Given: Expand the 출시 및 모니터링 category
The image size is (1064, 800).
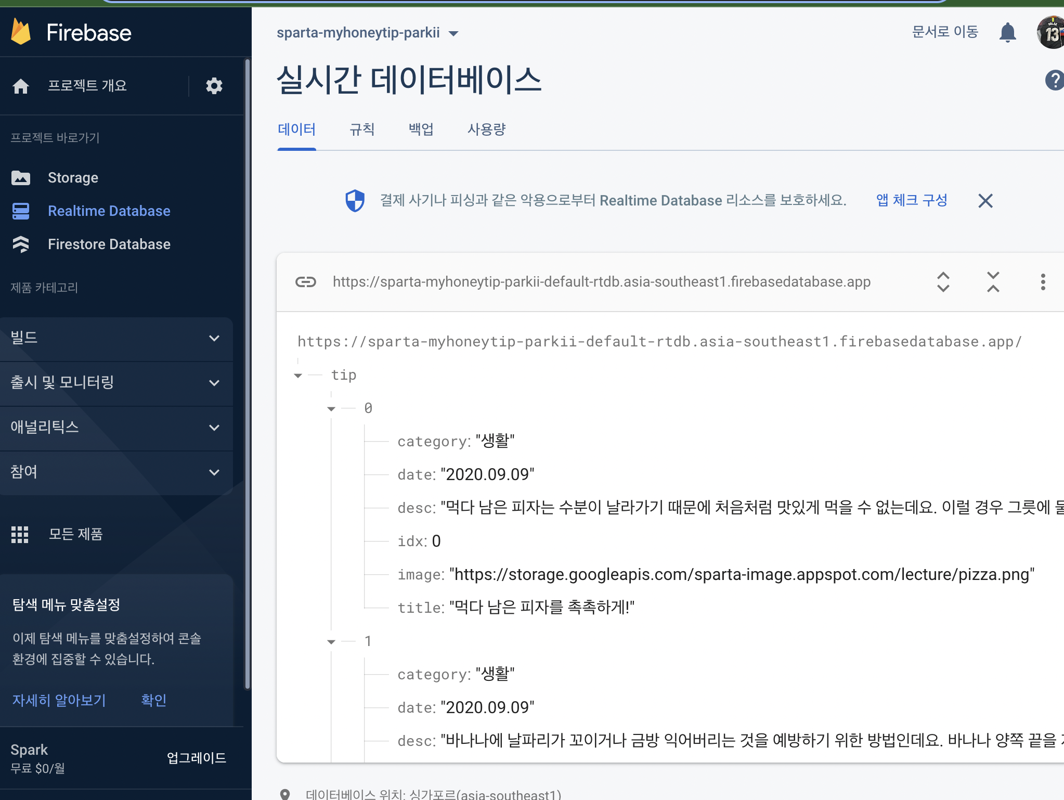Looking at the screenshot, I should tap(116, 383).
